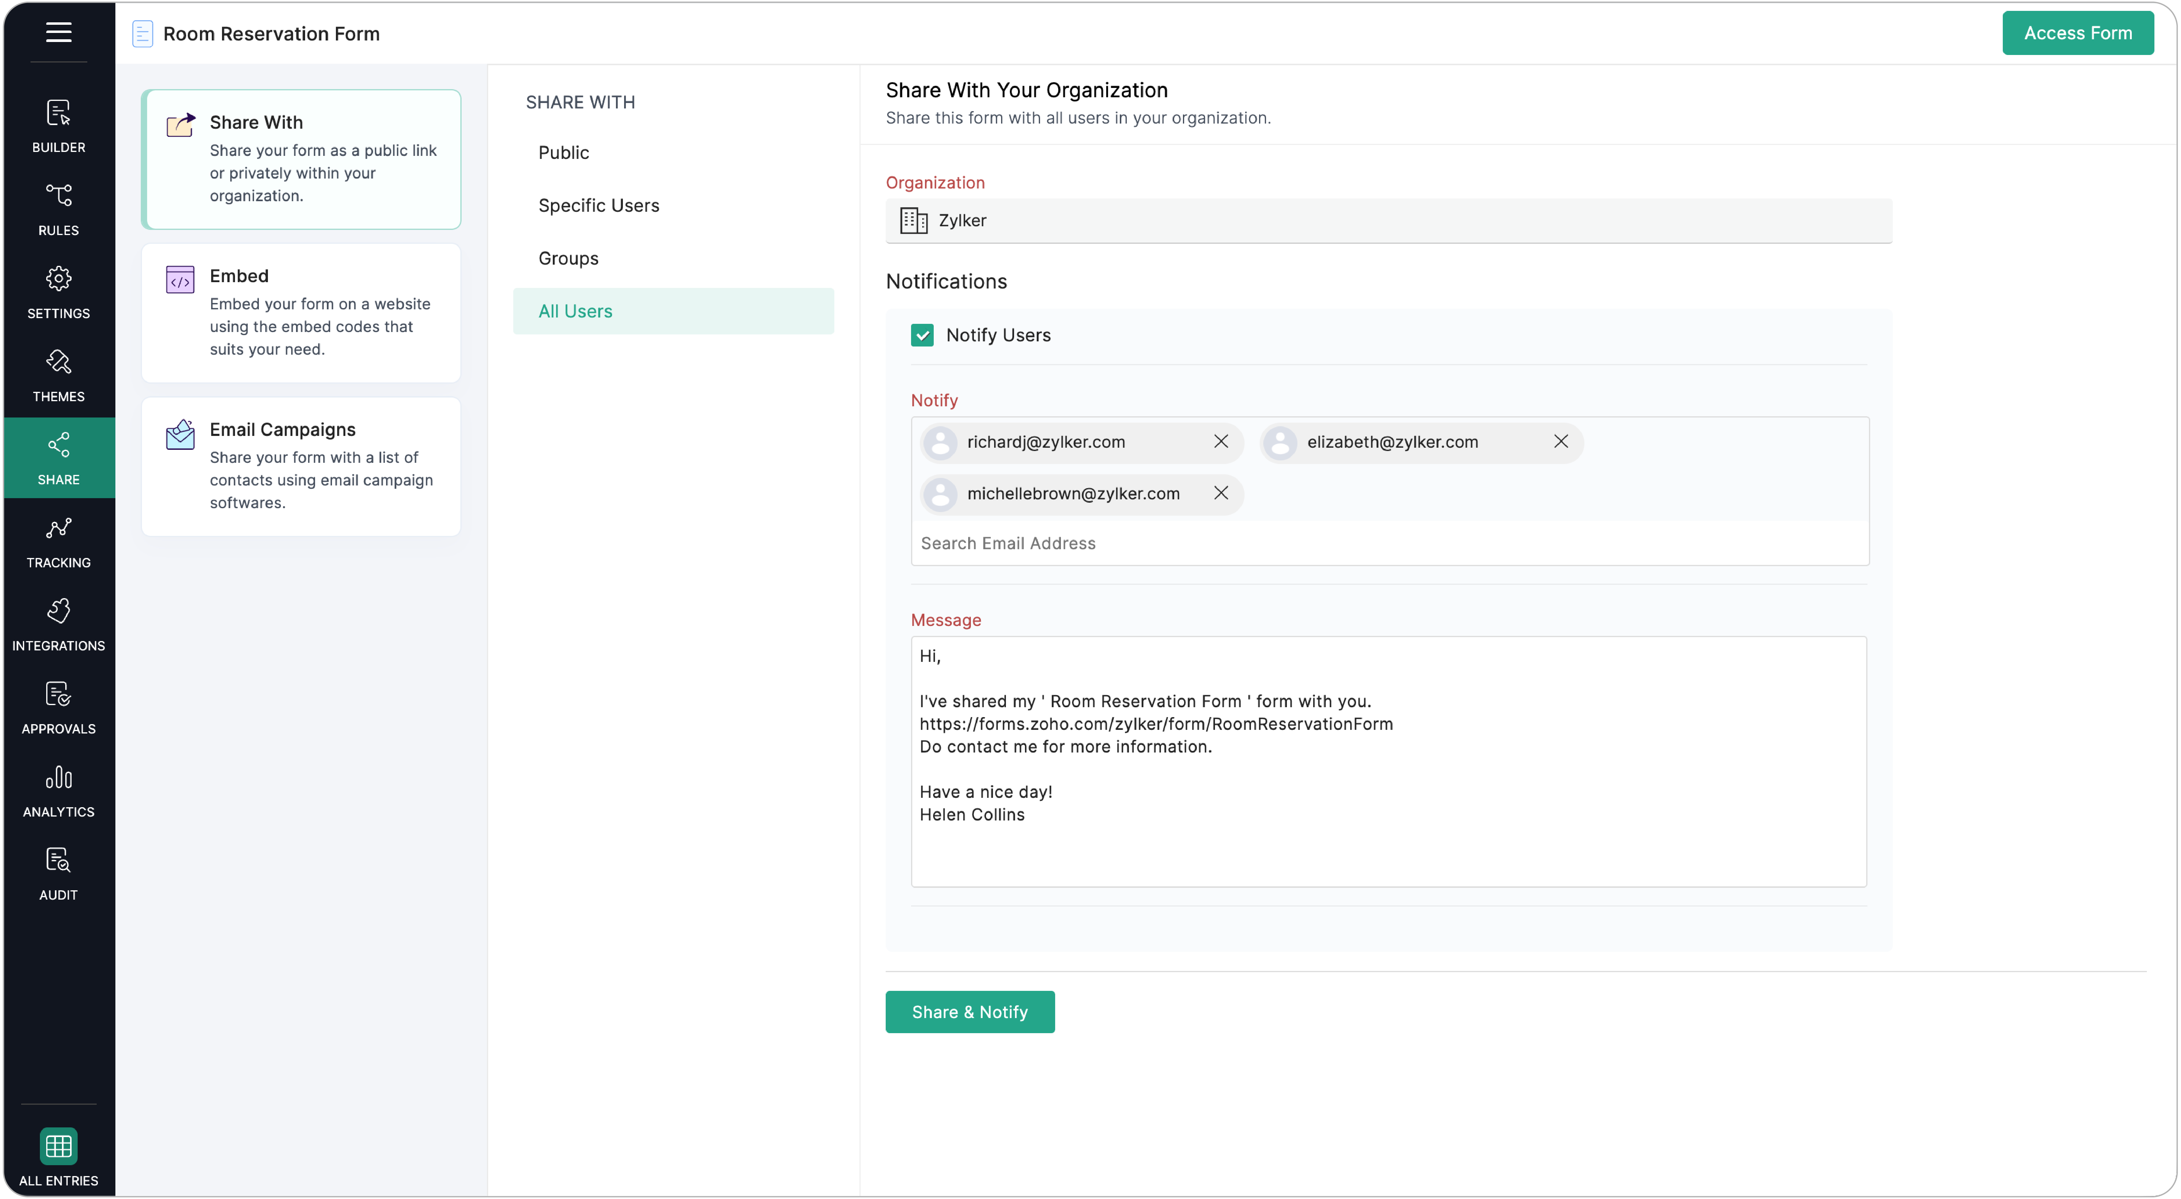Uncheck the Notify Users checkbox
Screen dimensions: 2181x1199
click(x=922, y=335)
